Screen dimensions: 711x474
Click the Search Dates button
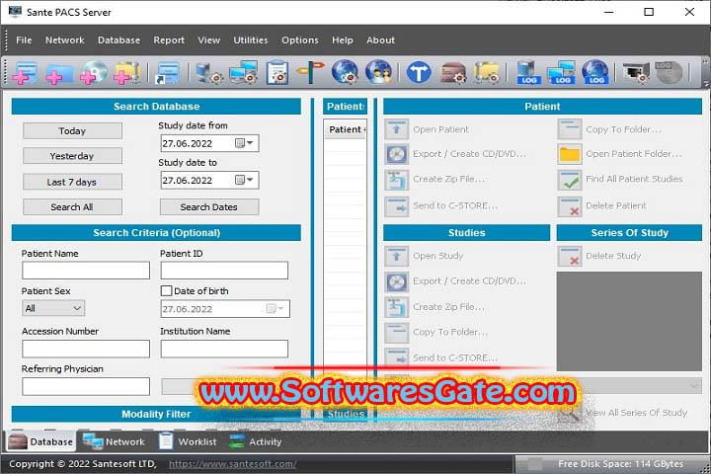tap(209, 206)
